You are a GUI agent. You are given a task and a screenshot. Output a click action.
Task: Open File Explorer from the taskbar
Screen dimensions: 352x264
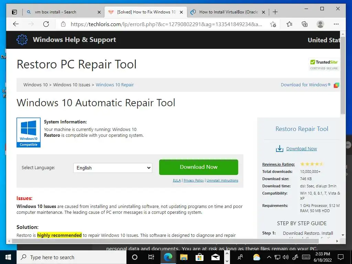pos(184,257)
